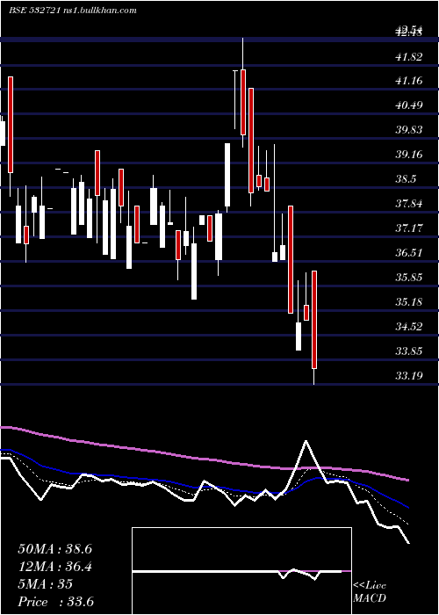Click the 50MA : 38.6 readout
The width and height of the screenshot is (439, 615).
[54, 549]
